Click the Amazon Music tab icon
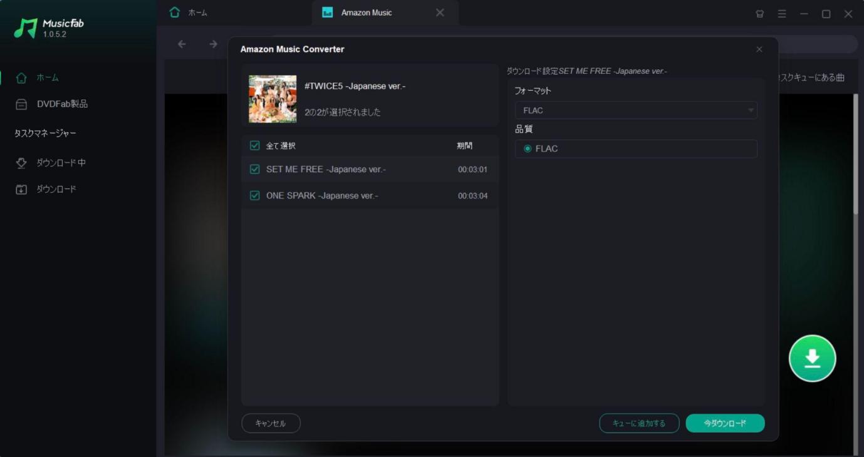Viewport: 864px width, 457px height. (x=327, y=13)
